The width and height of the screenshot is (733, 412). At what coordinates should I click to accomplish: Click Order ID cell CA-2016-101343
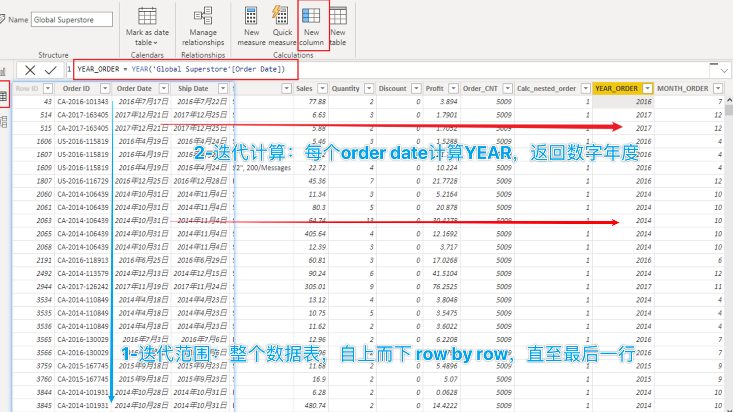point(83,102)
